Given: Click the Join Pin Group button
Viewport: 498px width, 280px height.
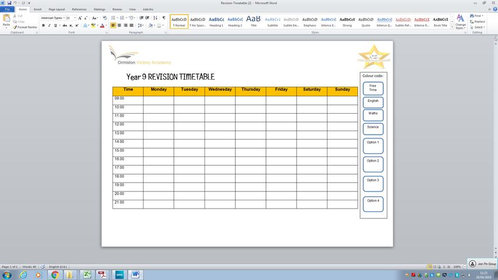Looking at the screenshot, I should [x=482, y=264].
